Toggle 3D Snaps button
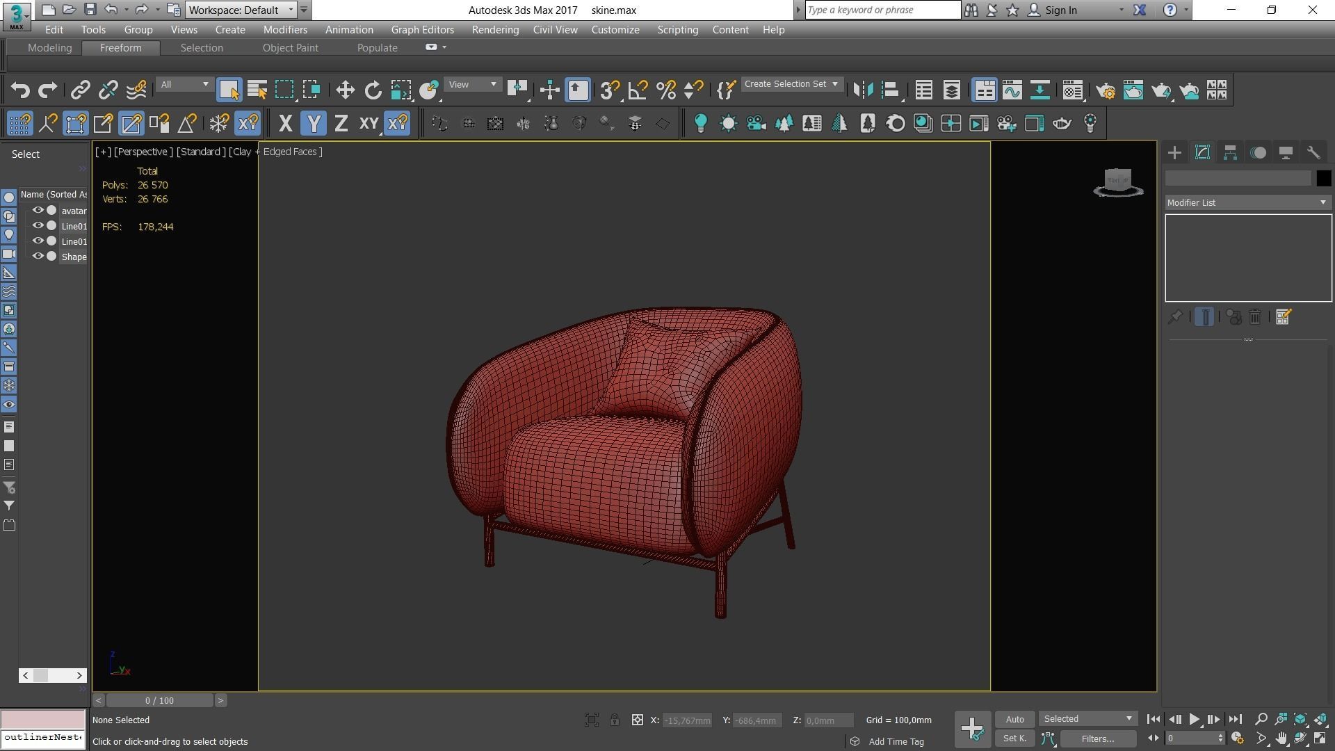 pyautogui.click(x=609, y=90)
